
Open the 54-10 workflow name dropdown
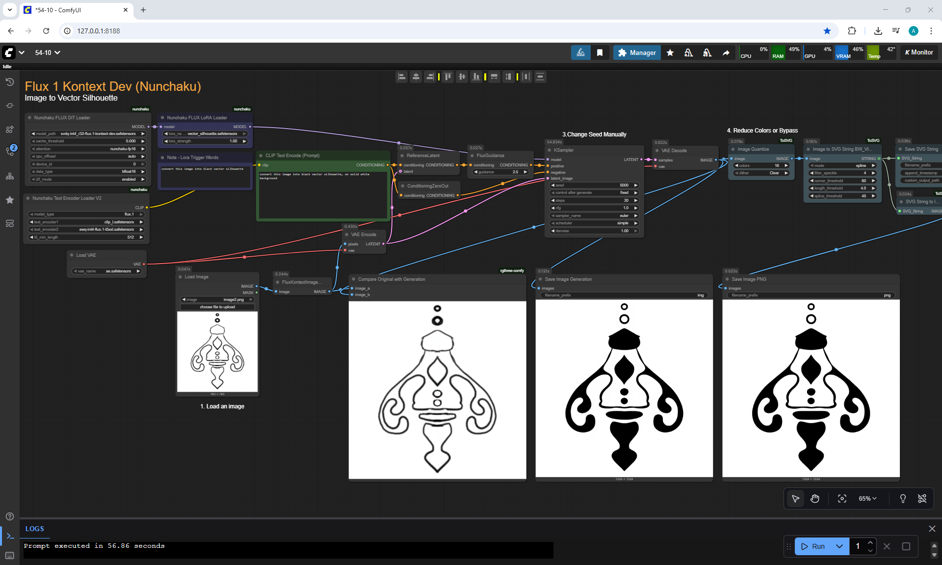(x=48, y=53)
